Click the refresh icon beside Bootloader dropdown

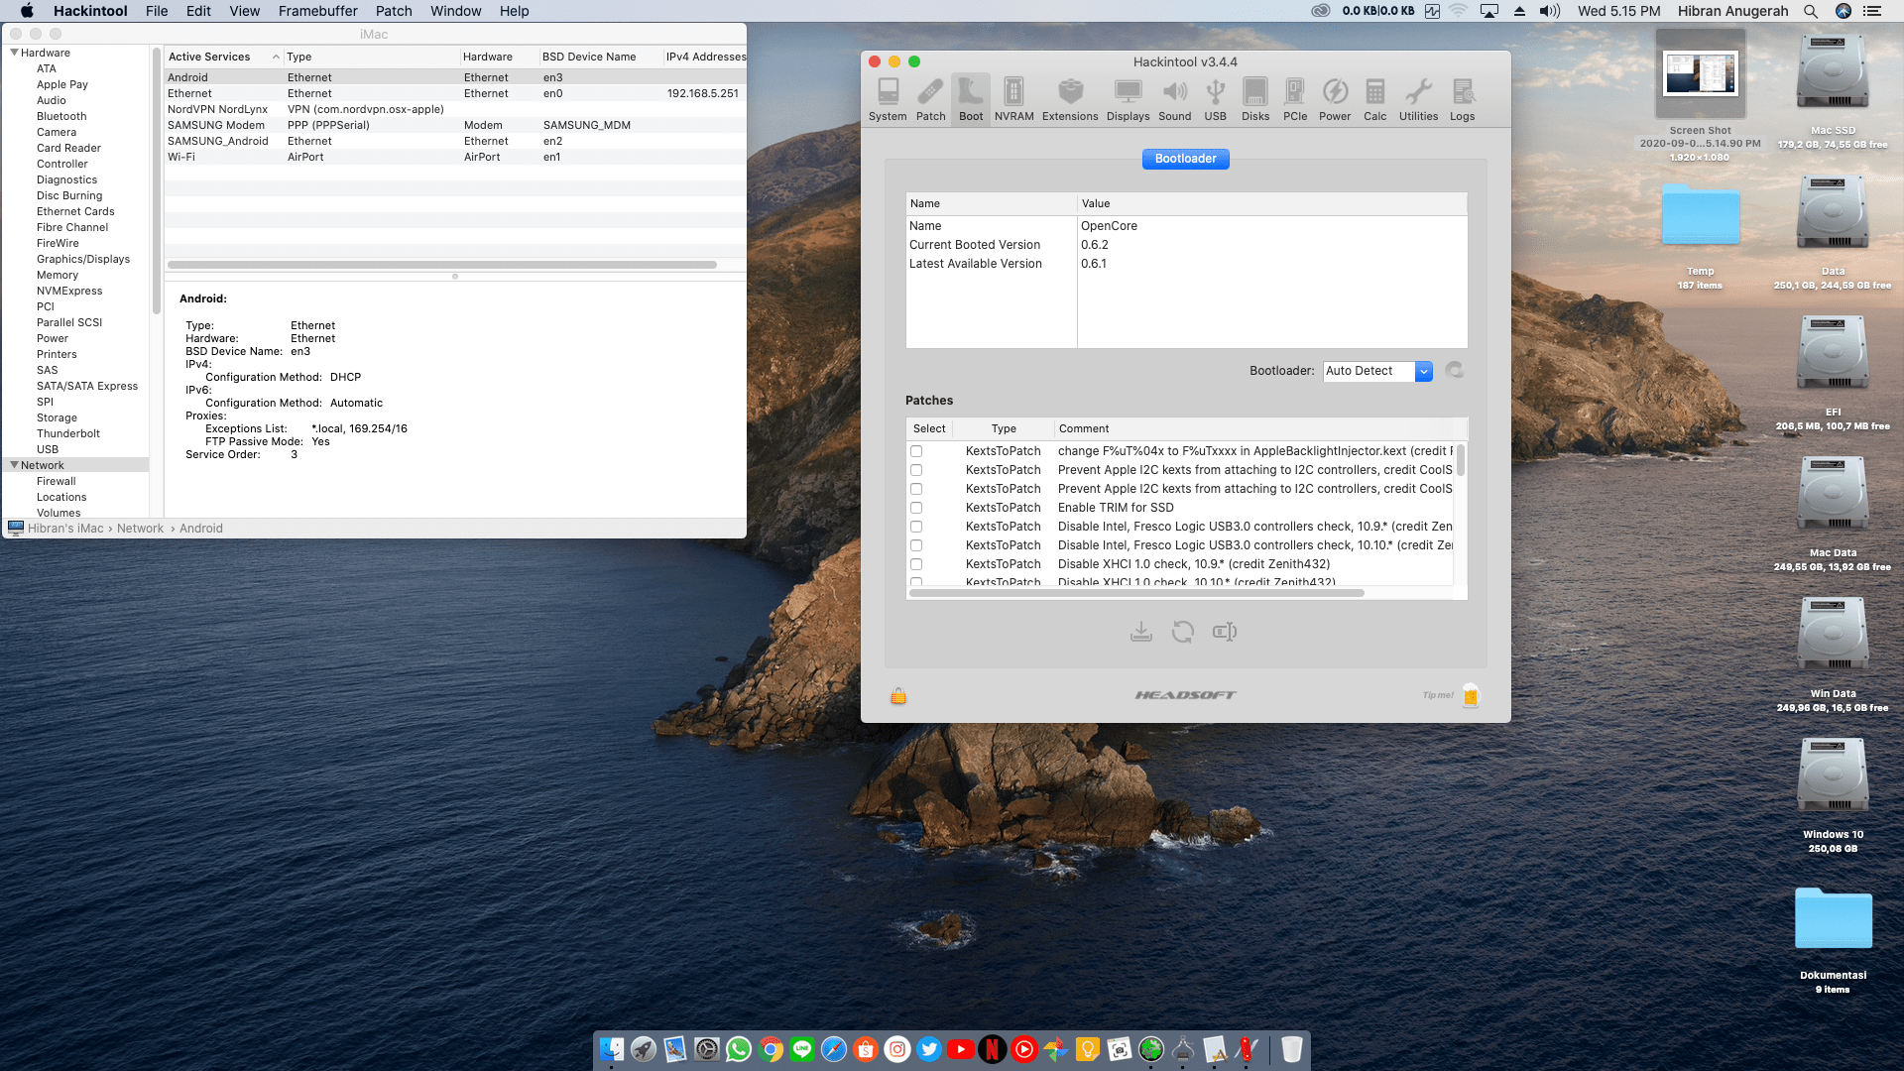point(1455,371)
